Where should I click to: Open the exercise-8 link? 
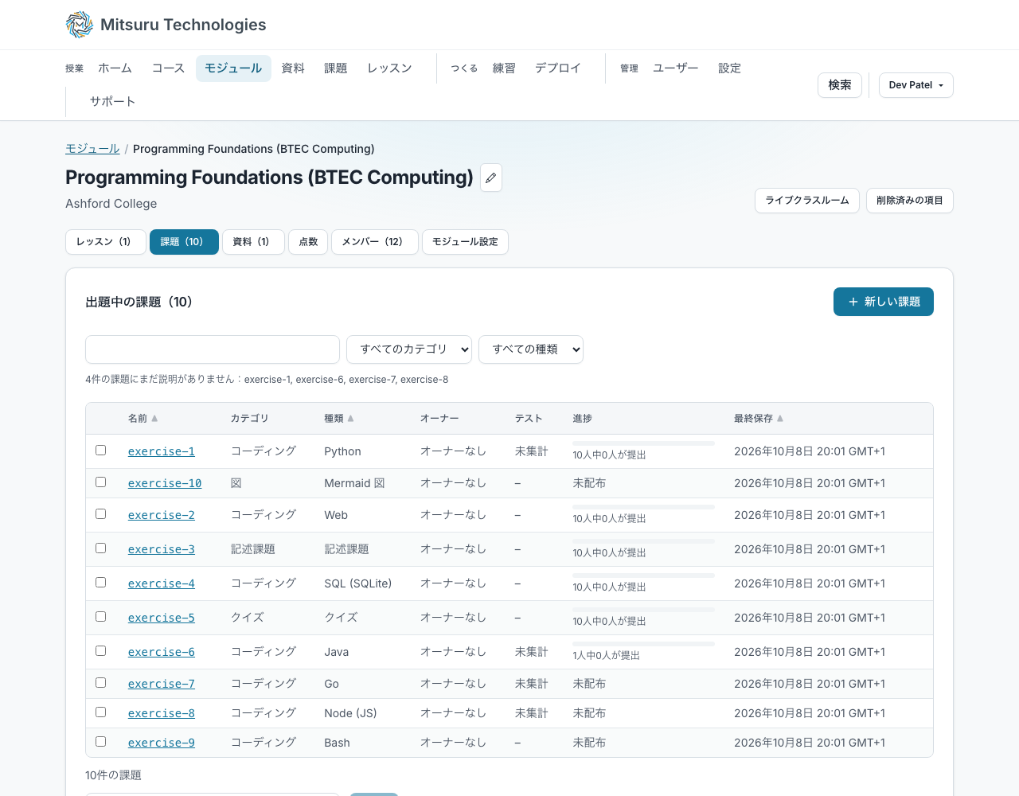click(162, 713)
